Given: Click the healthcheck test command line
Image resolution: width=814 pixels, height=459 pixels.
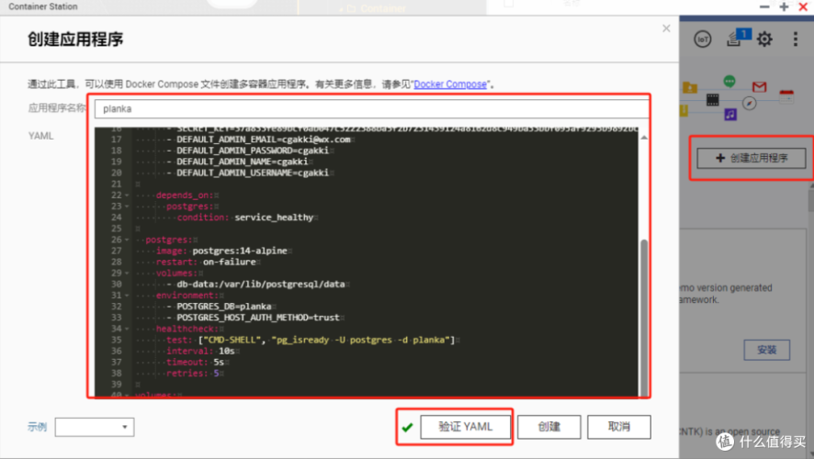Looking at the screenshot, I should click(x=311, y=341).
